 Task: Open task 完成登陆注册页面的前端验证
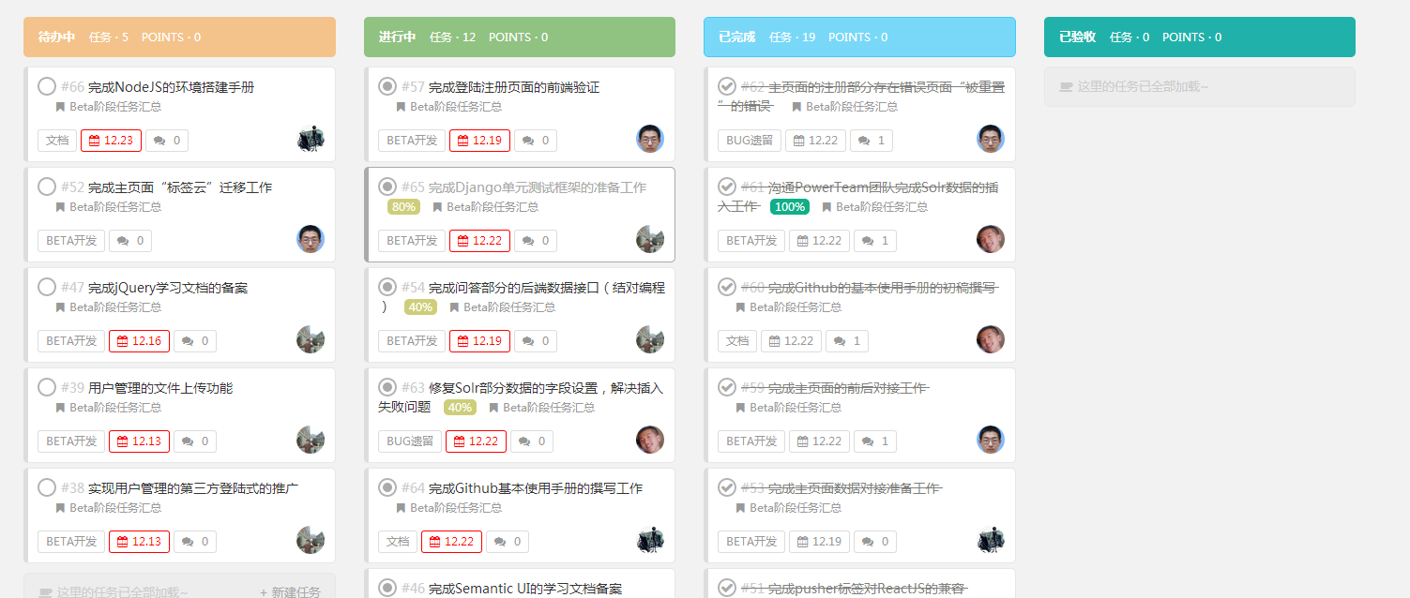514,87
